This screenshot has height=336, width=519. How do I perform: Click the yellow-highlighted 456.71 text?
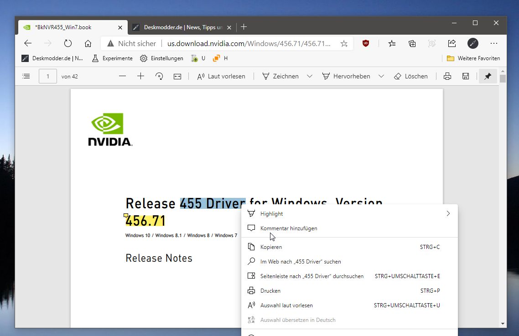coord(145,221)
